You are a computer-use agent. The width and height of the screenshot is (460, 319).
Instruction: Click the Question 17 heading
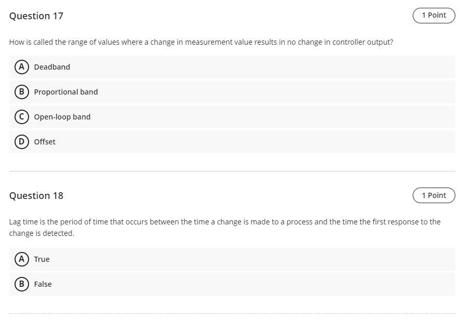pos(36,16)
